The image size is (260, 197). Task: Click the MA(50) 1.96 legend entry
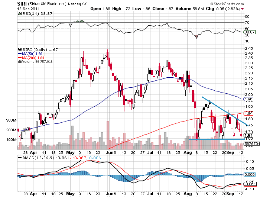click(x=32, y=54)
